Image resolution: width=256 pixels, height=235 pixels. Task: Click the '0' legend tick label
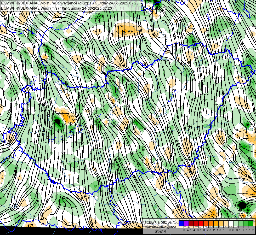(233, 230)
